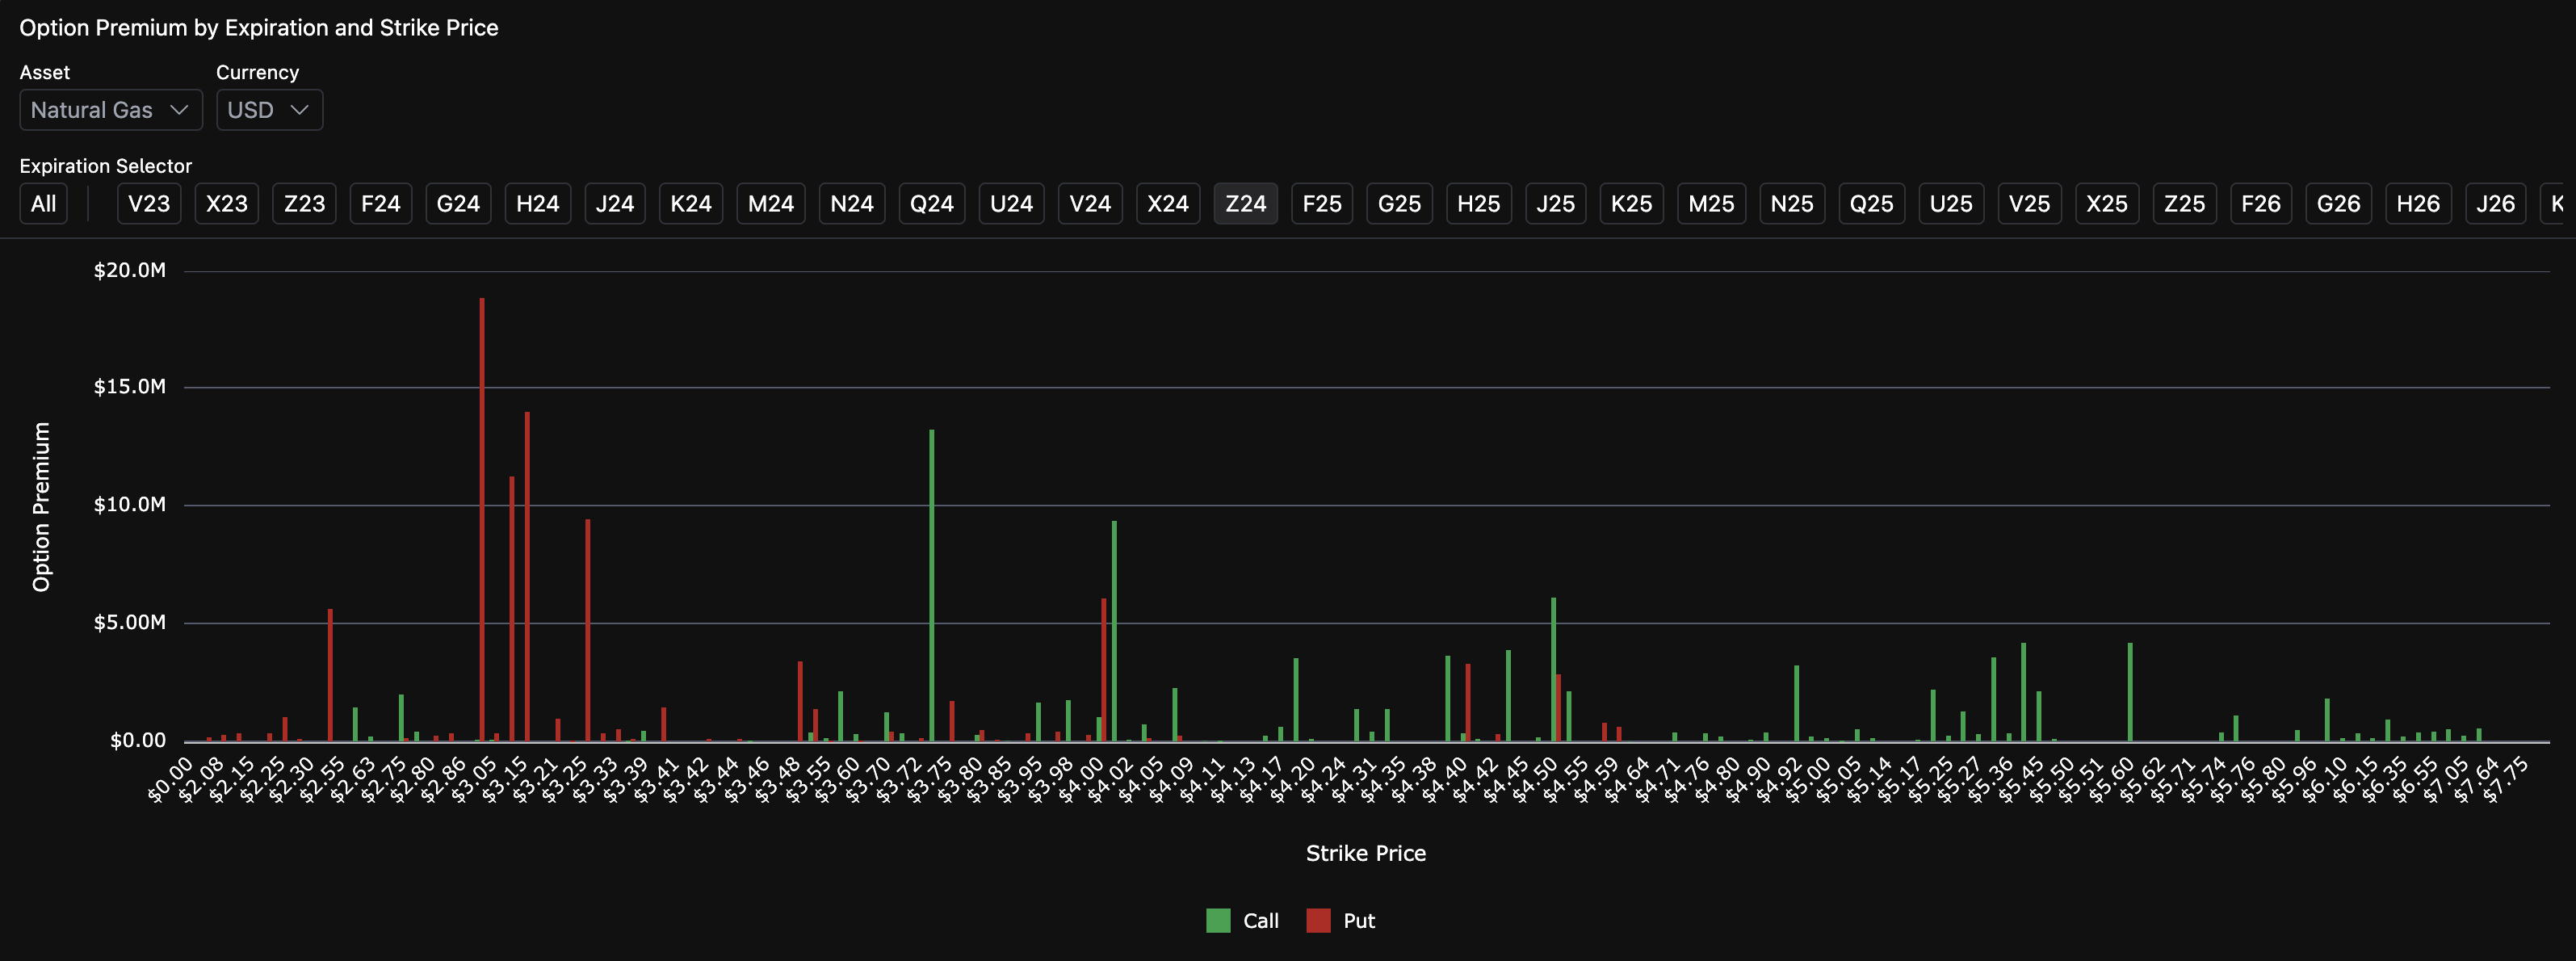Screen dimensions: 2576x961
Task: Choose the X24 expiration button
Action: pyautogui.click(x=1168, y=204)
